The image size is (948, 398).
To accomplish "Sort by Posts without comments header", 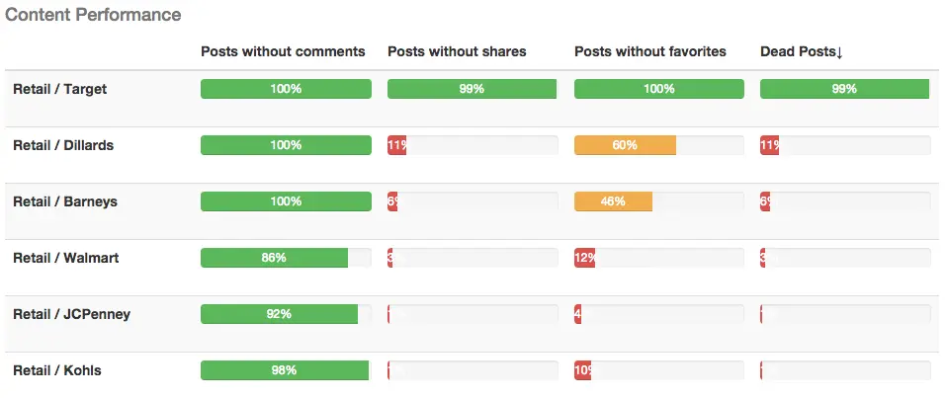I will pyautogui.click(x=283, y=51).
